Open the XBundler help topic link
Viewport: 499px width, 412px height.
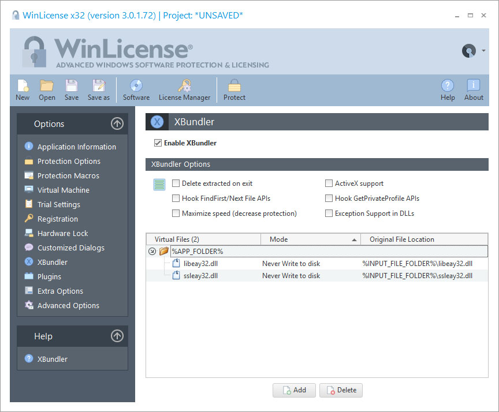pyautogui.click(x=53, y=359)
